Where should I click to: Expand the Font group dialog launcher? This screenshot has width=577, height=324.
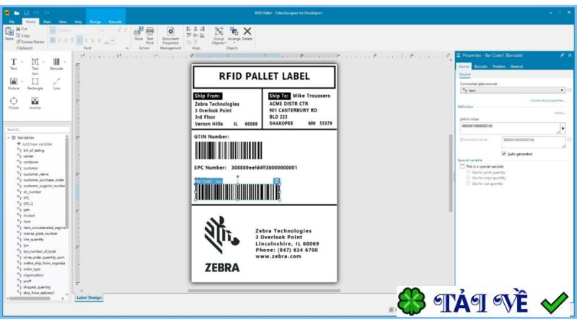[x=128, y=48]
